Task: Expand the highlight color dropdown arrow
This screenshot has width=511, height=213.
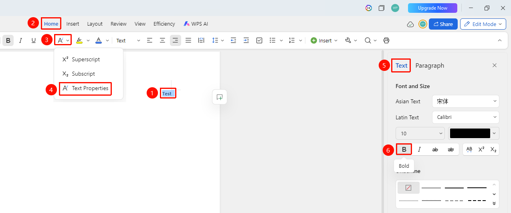Action: (x=88, y=40)
